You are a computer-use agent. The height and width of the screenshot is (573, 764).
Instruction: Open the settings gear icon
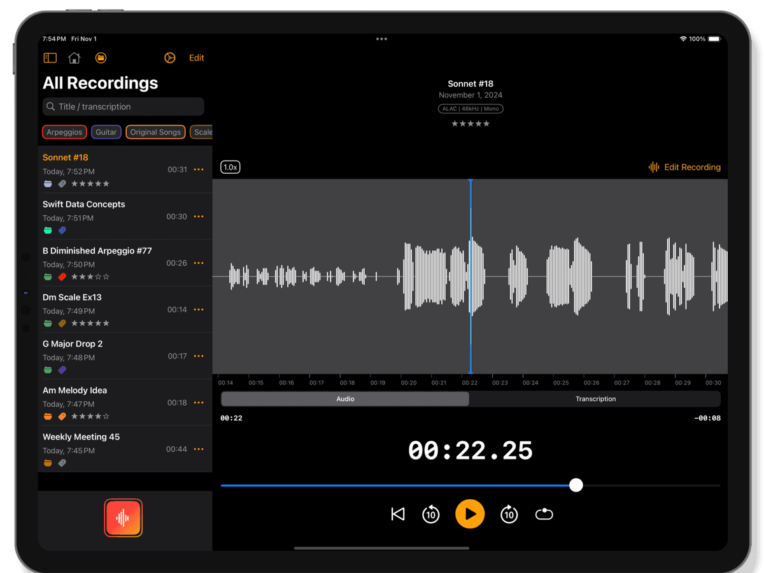click(169, 58)
